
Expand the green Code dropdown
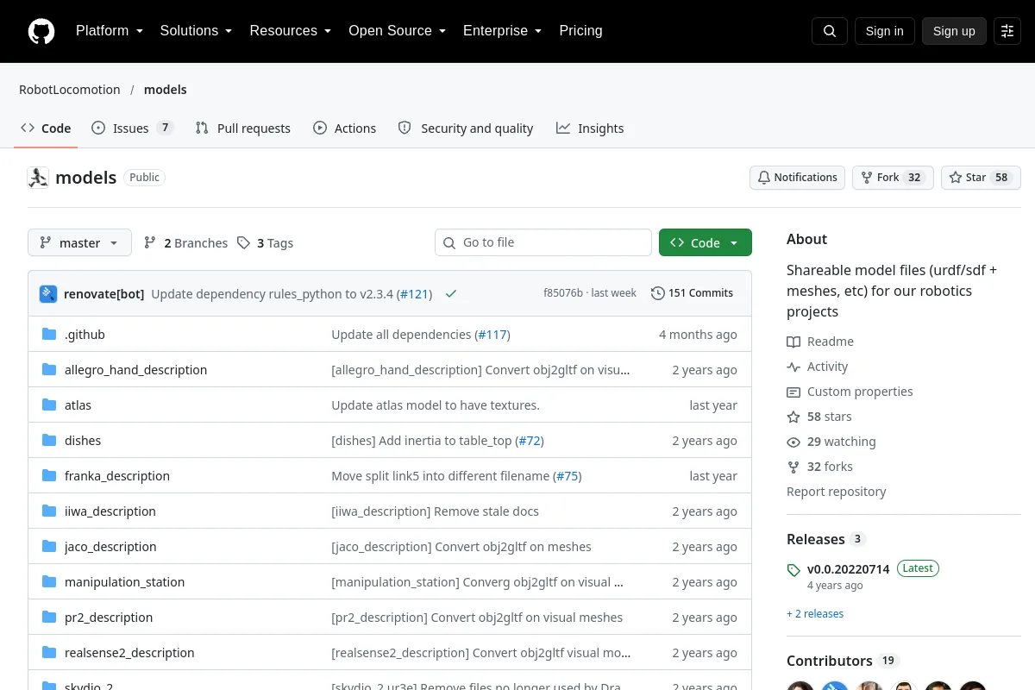[706, 243]
